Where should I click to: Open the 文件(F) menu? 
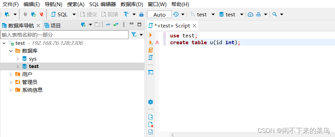click(10, 4)
